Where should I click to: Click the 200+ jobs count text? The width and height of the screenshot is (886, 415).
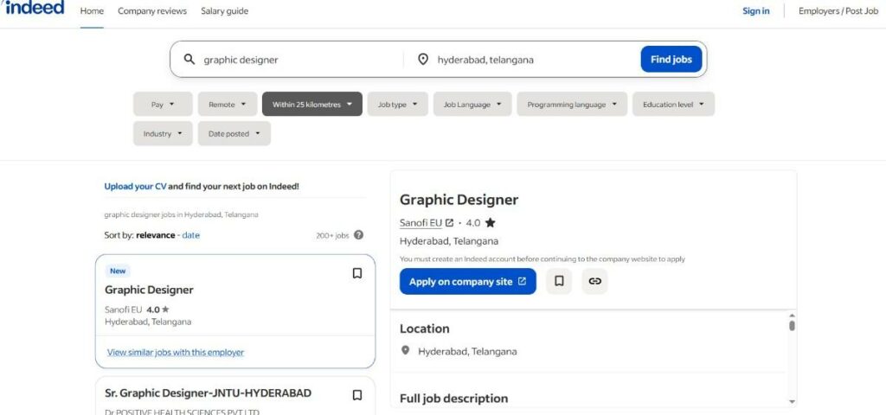(332, 235)
